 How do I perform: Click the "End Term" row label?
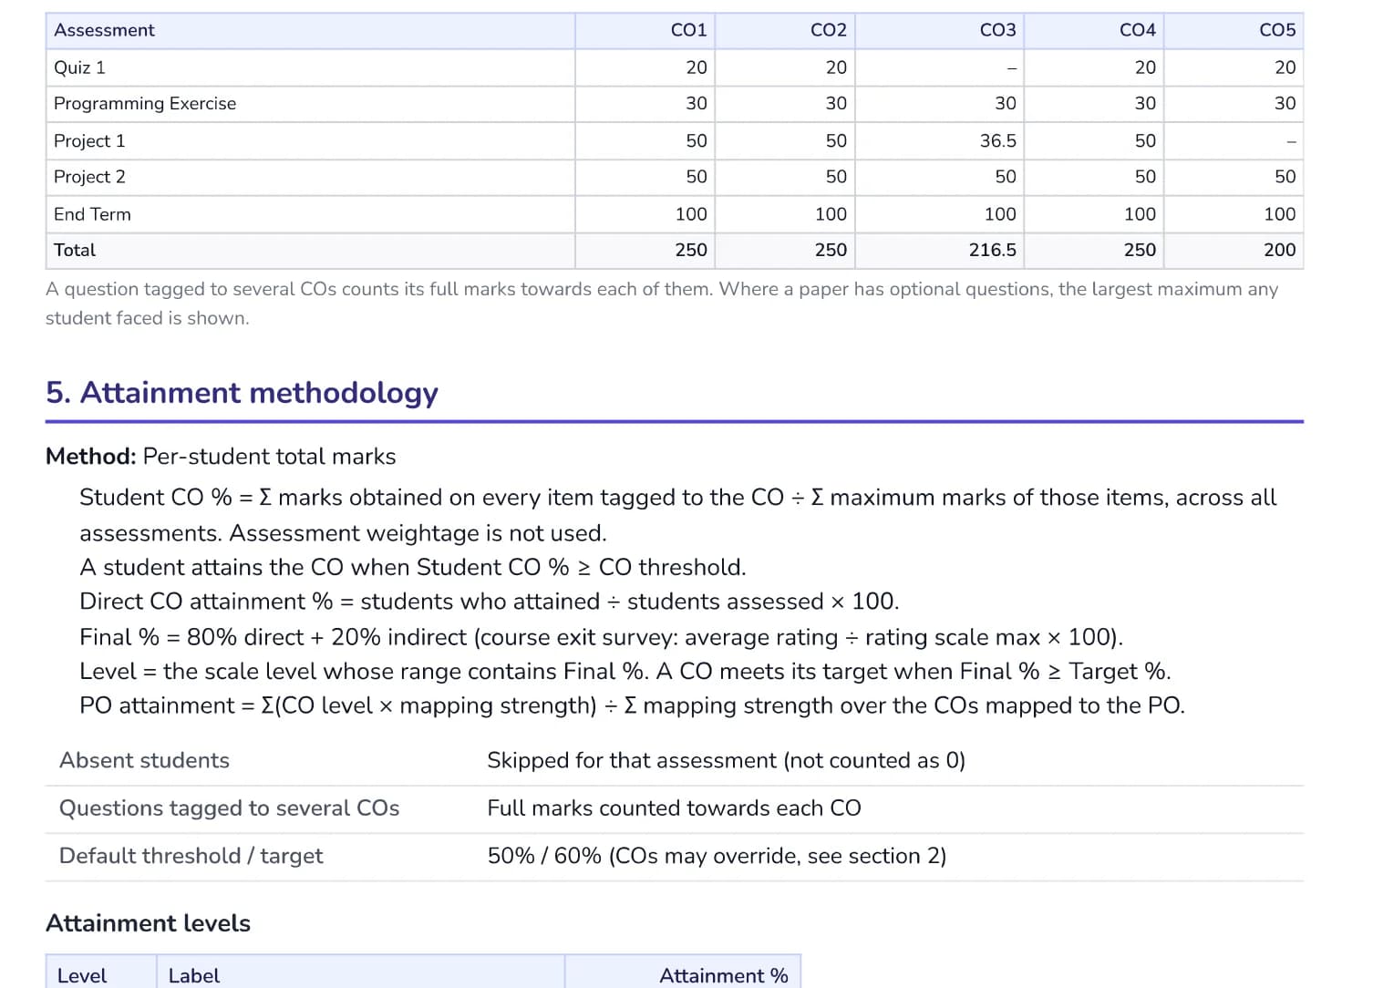(x=92, y=214)
